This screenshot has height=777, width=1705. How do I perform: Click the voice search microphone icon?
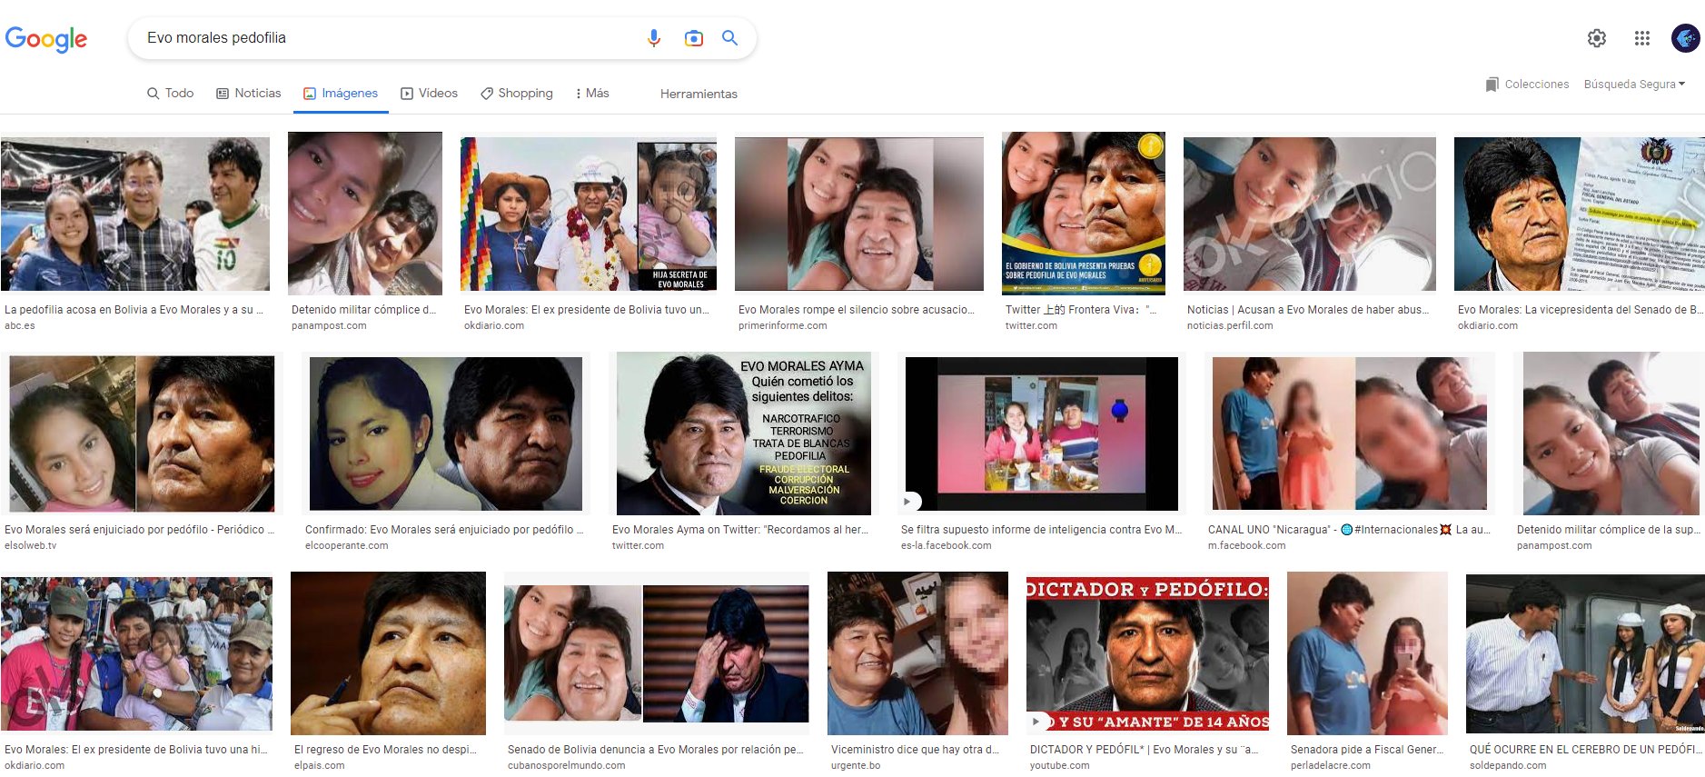653,38
